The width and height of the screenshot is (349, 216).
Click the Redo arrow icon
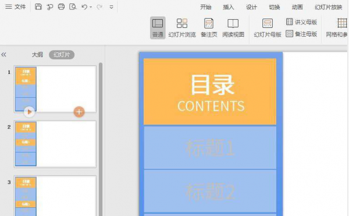click(99, 7)
